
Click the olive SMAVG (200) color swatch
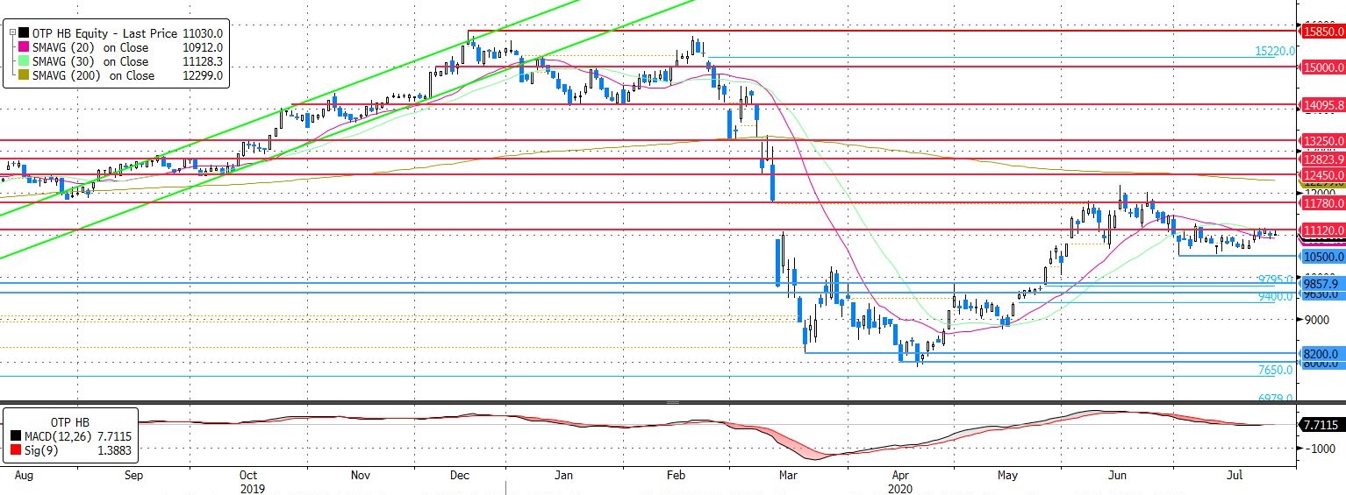click(x=24, y=75)
